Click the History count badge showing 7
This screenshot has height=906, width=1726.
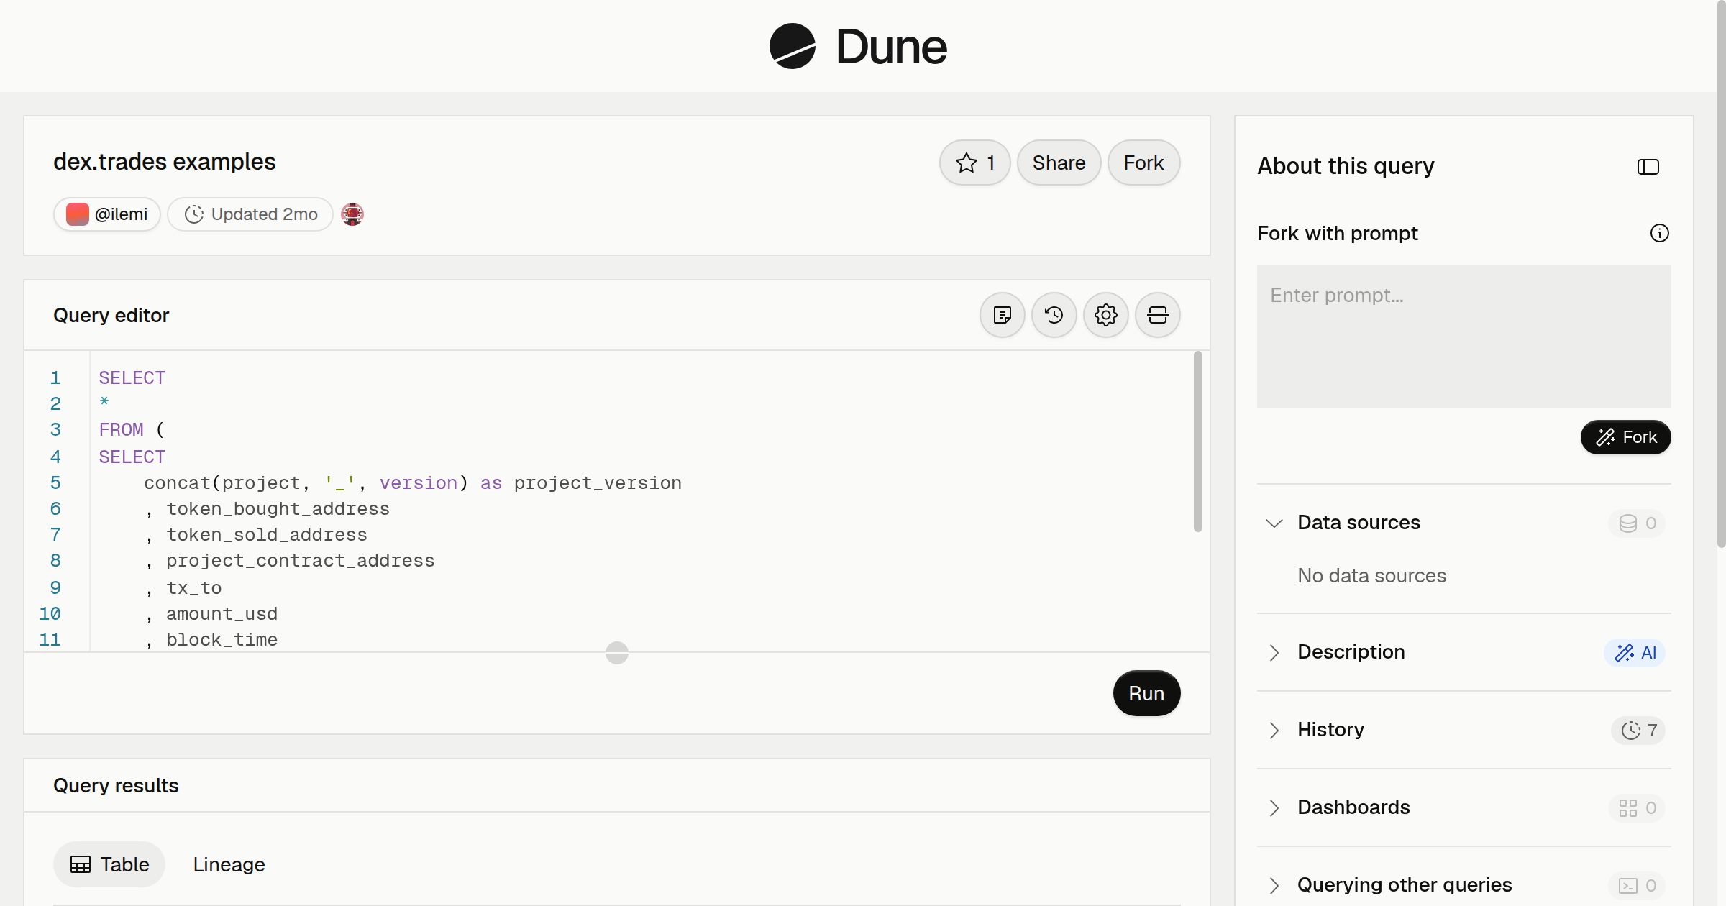tap(1638, 730)
